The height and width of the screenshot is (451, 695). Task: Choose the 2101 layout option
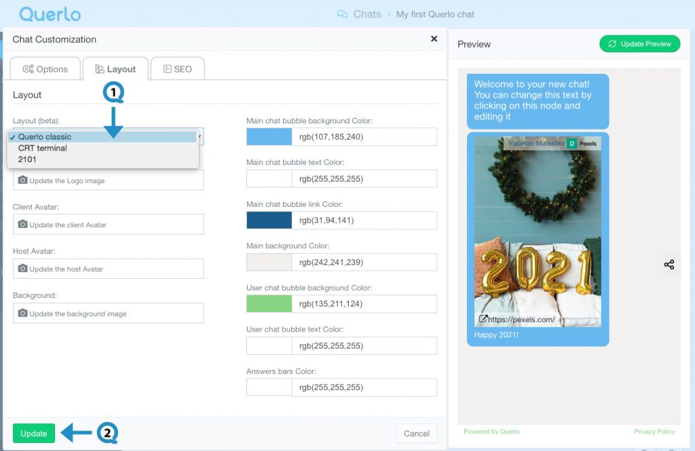click(x=102, y=159)
